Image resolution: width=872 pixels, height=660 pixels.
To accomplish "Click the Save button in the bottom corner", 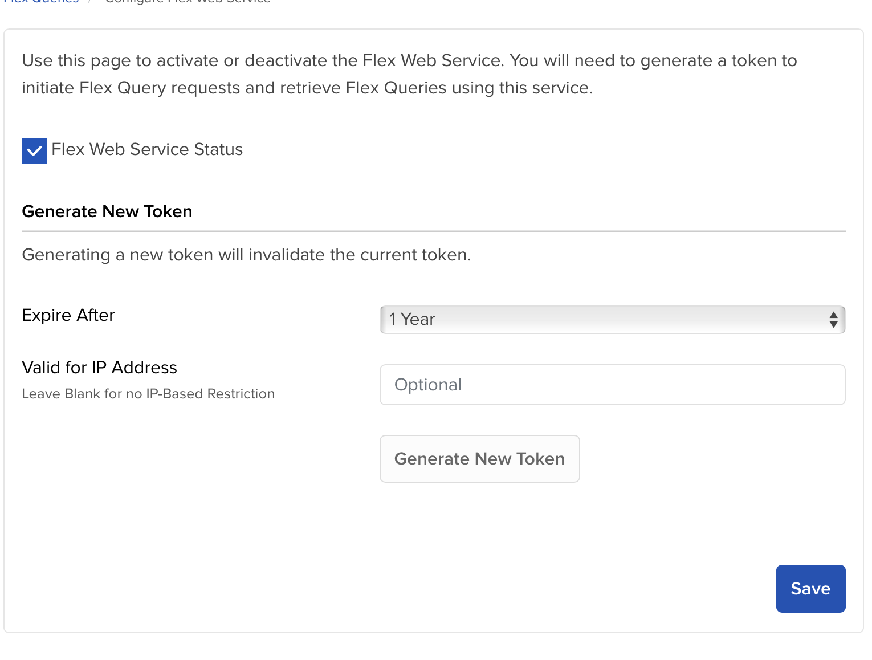I will [810, 589].
